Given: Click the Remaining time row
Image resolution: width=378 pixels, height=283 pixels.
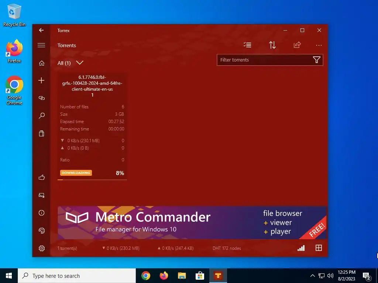Looking at the screenshot, I should (92, 129).
